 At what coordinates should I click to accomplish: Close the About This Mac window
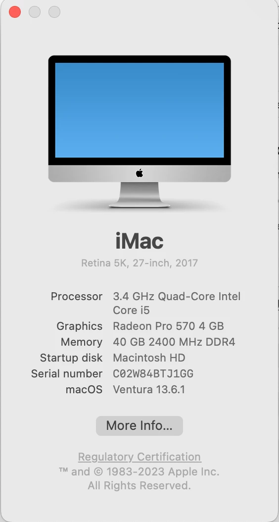(x=15, y=12)
